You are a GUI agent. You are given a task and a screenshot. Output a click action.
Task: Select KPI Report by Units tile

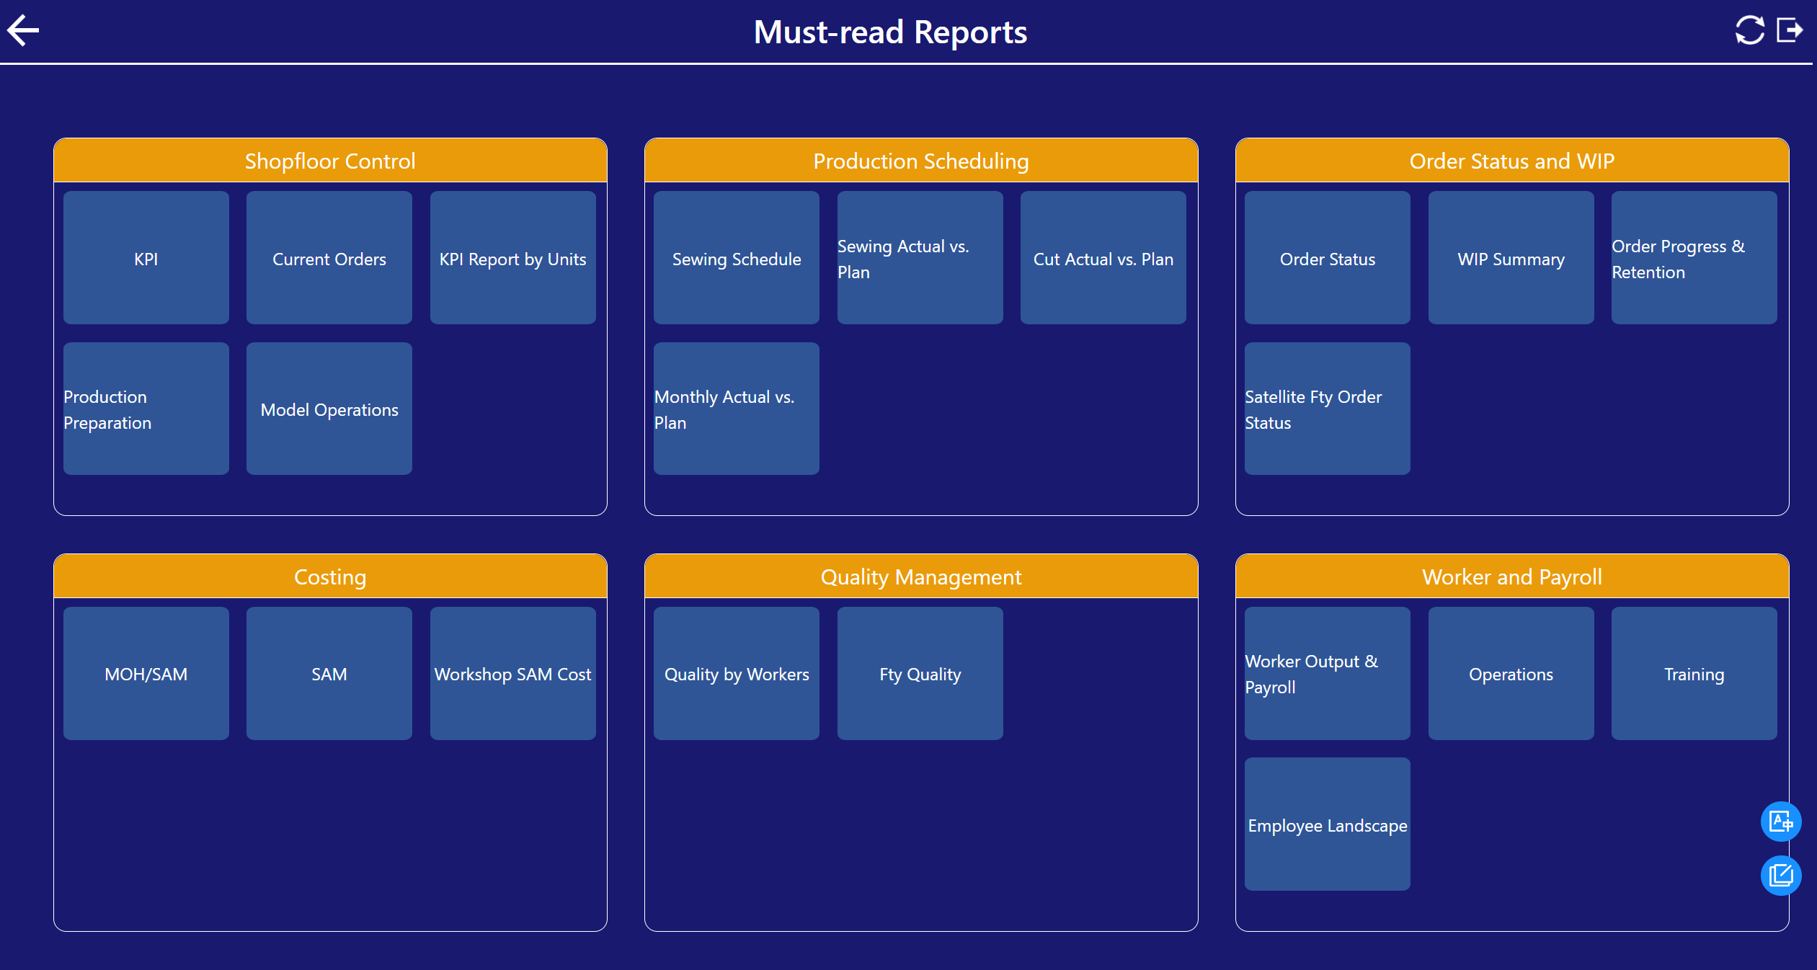(x=512, y=258)
